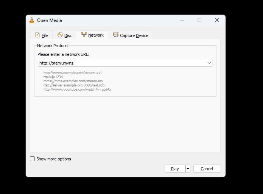Click the VLC cone icon in title bar
Screen dimensions: 263x194
pyautogui.click(x=32, y=20)
